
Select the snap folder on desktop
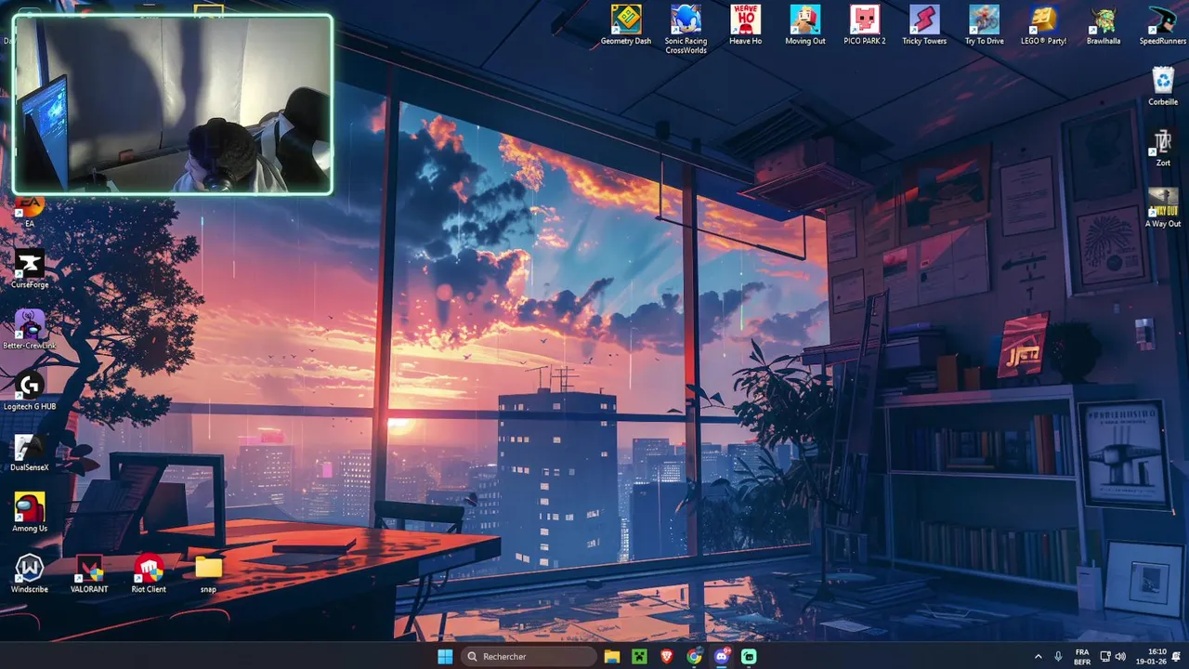tap(208, 573)
